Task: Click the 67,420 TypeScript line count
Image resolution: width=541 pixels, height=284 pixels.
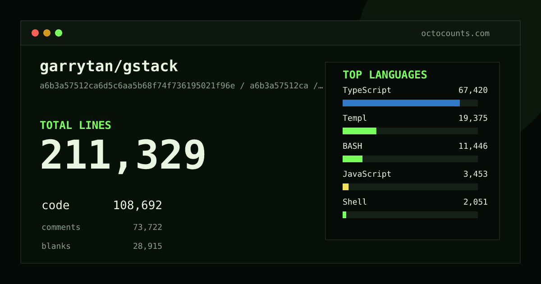Action: (x=473, y=90)
